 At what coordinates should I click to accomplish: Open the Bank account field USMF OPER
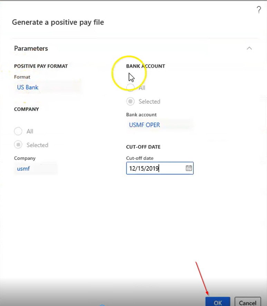pyautogui.click(x=159, y=125)
